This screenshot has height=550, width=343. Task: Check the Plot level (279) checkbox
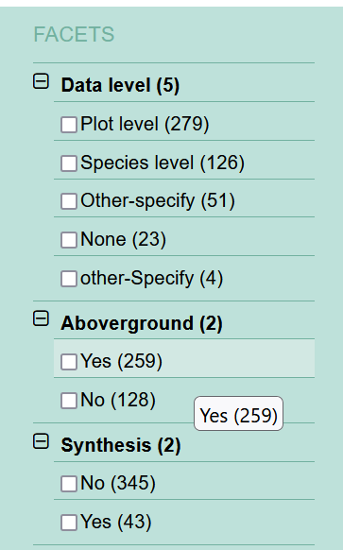(69, 125)
